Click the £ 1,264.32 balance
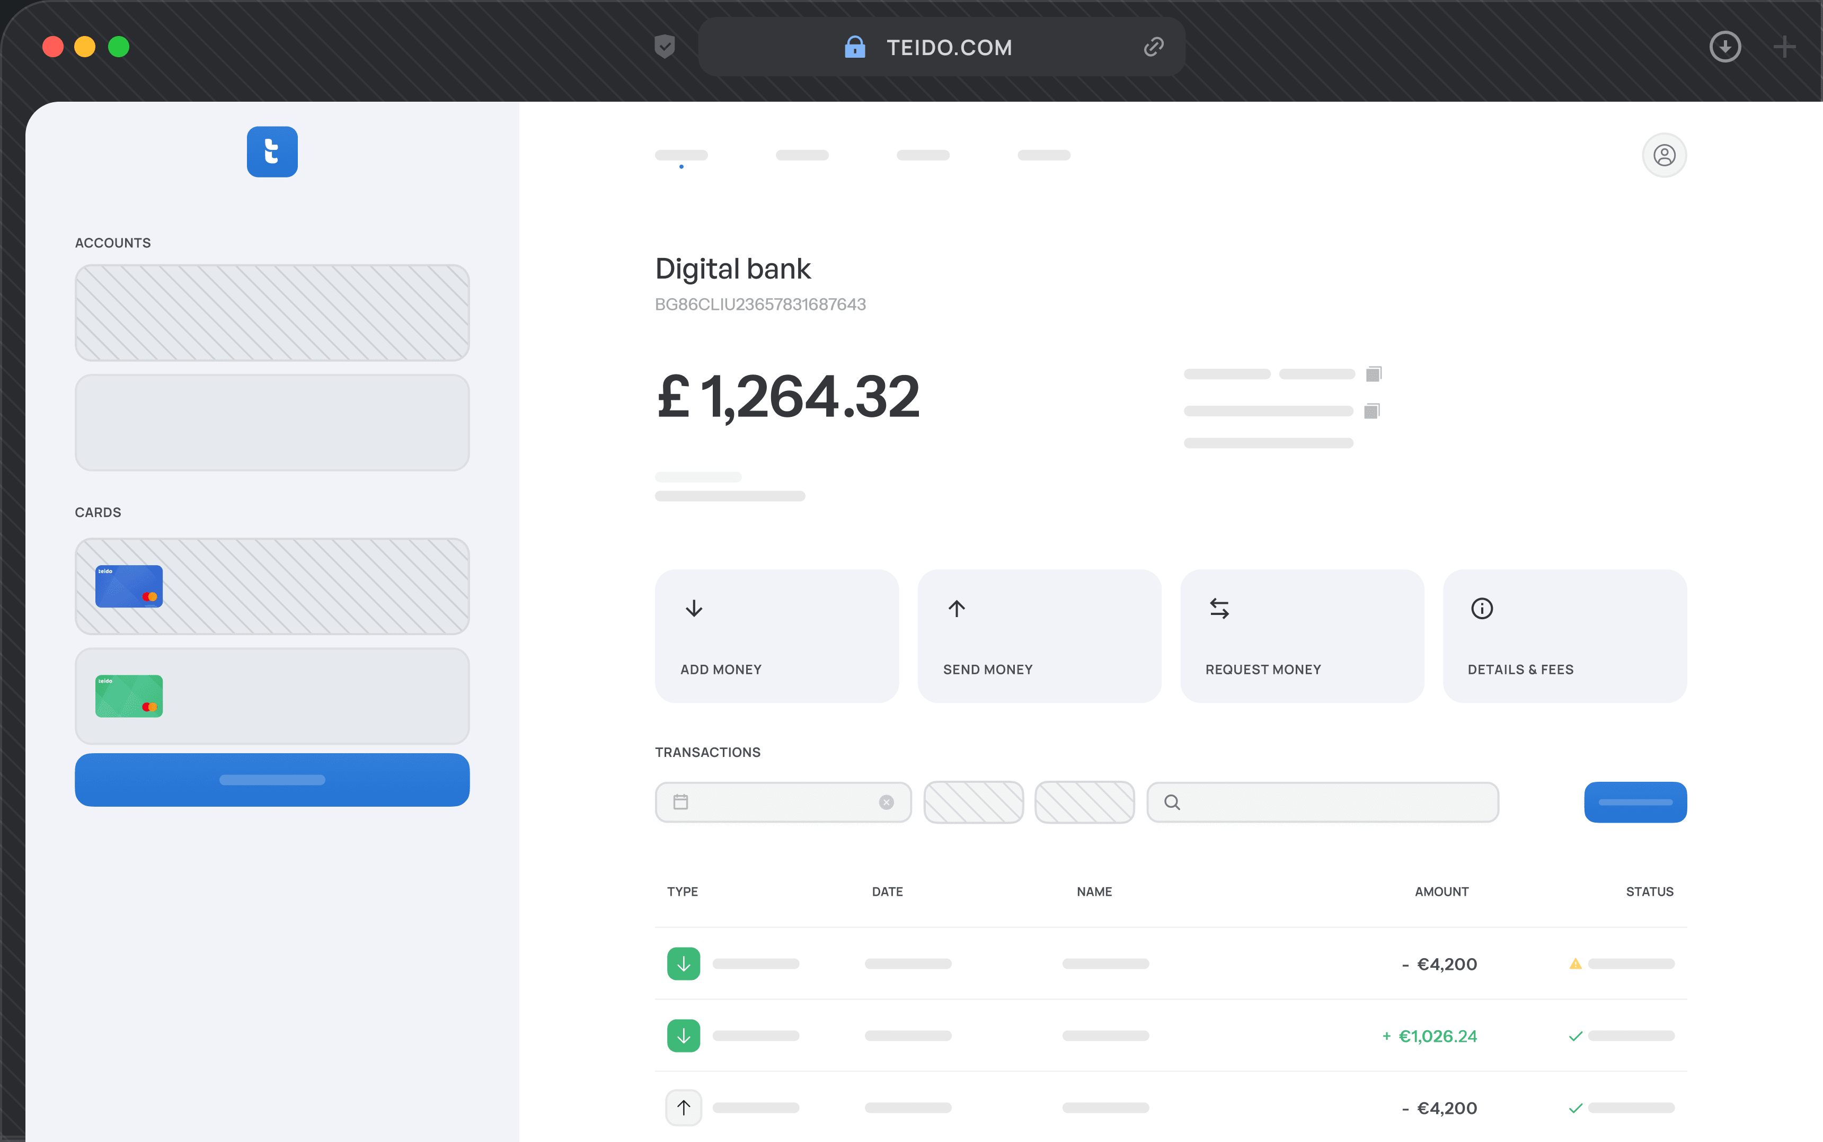Screen dimensions: 1823x1142 click(788, 397)
